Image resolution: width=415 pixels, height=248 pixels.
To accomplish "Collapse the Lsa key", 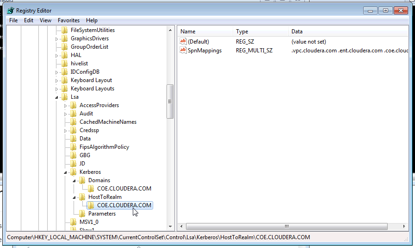I will click(x=56, y=98).
